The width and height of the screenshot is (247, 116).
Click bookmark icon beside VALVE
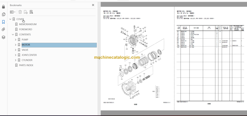19,50
